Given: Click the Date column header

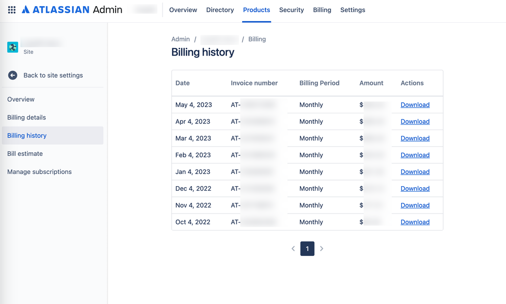Looking at the screenshot, I should point(182,83).
